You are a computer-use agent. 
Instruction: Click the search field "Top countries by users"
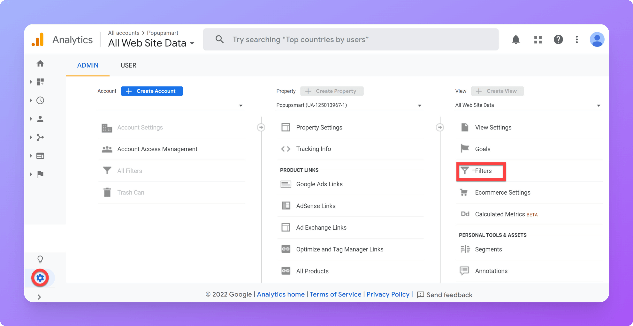(351, 40)
